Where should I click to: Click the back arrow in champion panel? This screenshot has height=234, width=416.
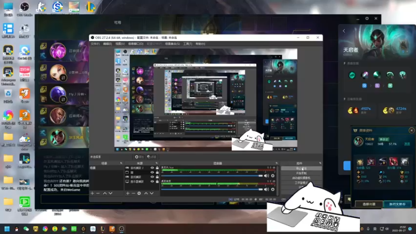click(x=344, y=31)
